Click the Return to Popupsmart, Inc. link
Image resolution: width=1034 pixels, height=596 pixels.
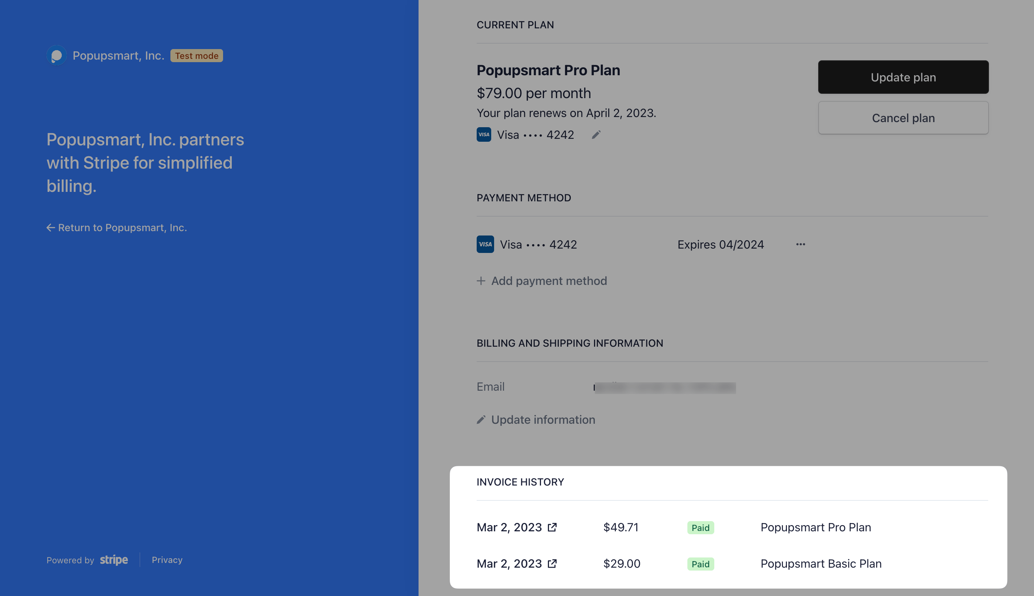point(122,227)
